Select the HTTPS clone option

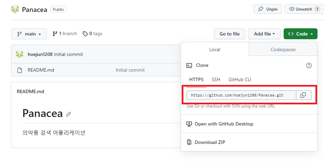click(196, 79)
